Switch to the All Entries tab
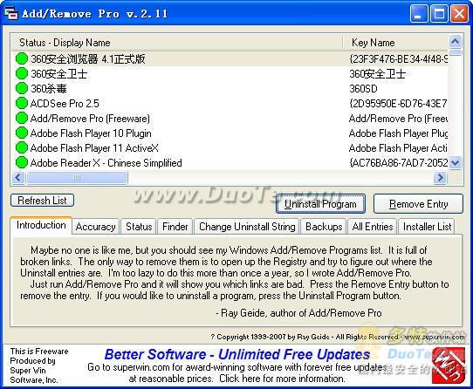473x389 pixels. [373, 227]
